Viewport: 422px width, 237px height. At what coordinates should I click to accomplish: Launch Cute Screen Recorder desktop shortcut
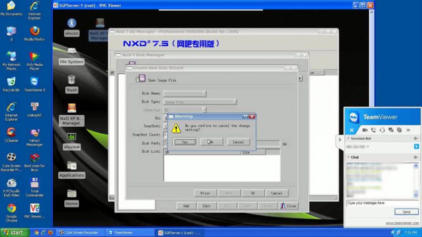(x=11, y=162)
